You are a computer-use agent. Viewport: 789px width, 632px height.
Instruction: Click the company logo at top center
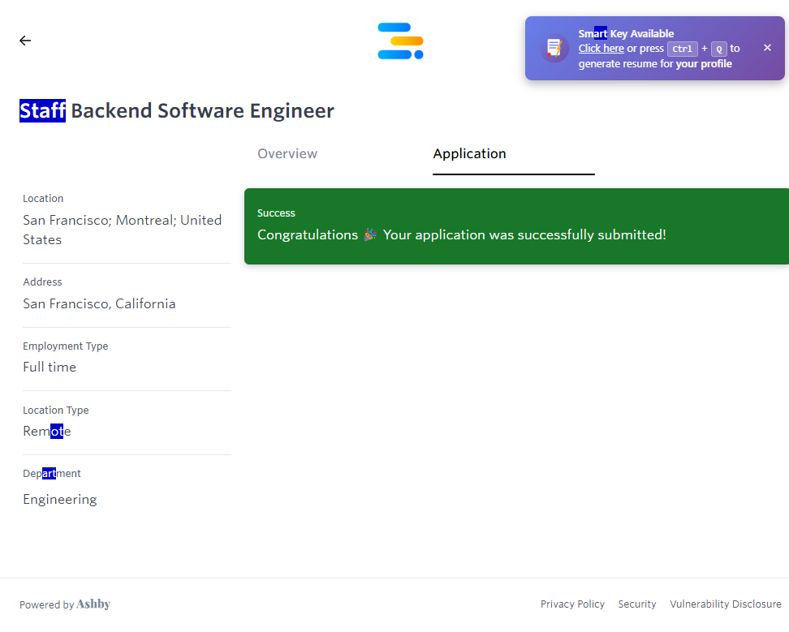point(400,41)
